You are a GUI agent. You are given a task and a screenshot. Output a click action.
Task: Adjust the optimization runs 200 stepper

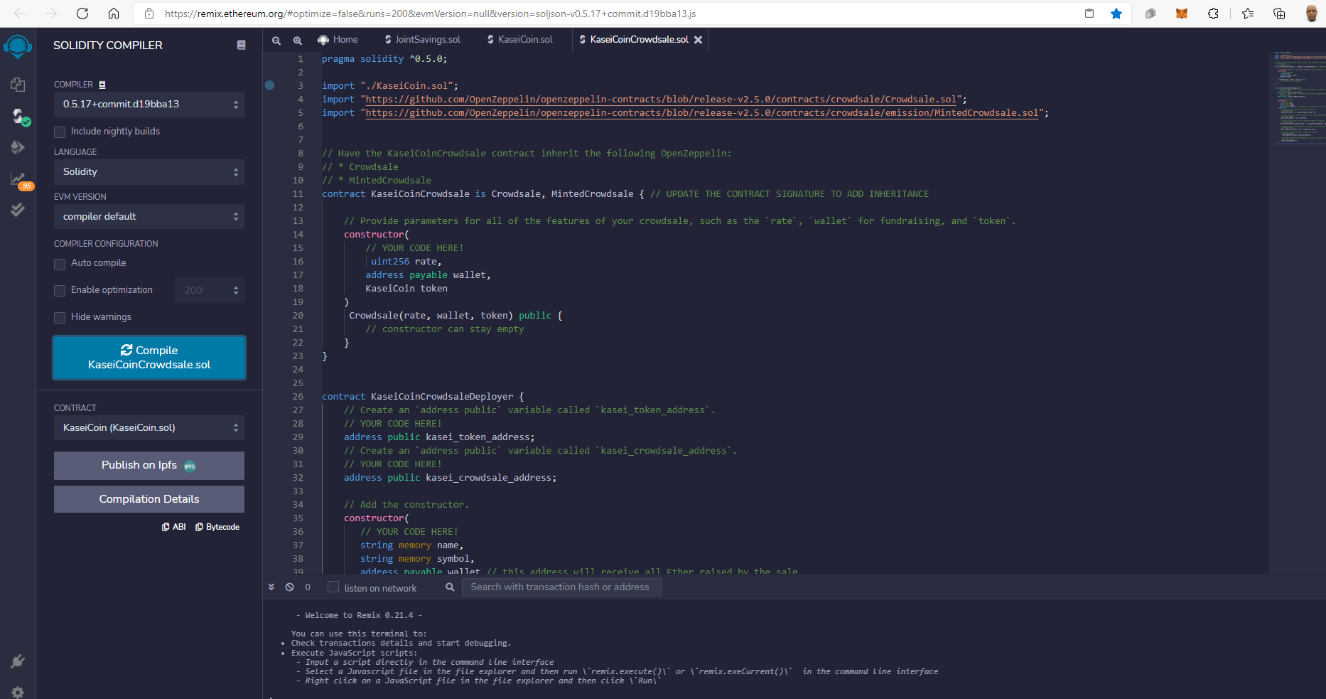point(210,290)
